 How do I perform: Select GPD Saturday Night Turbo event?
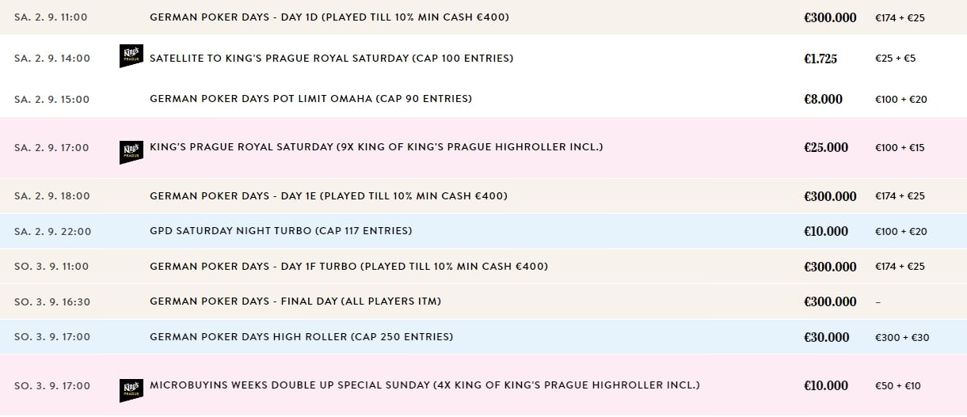point(280,231)
